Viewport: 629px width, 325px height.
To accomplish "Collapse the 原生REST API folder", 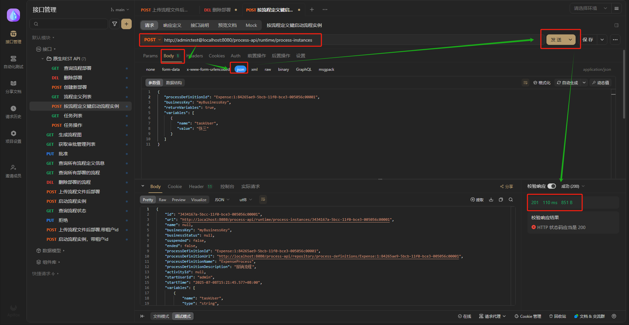I will (x=43, y=59).
